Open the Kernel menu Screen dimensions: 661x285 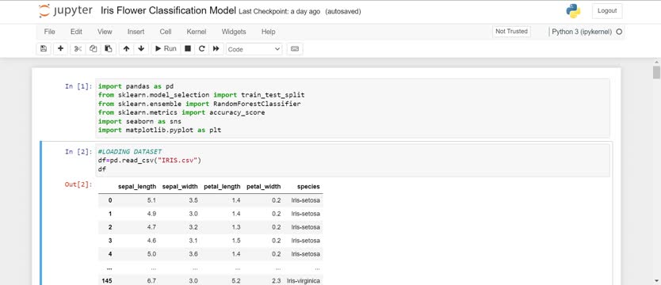pos(197,32)
